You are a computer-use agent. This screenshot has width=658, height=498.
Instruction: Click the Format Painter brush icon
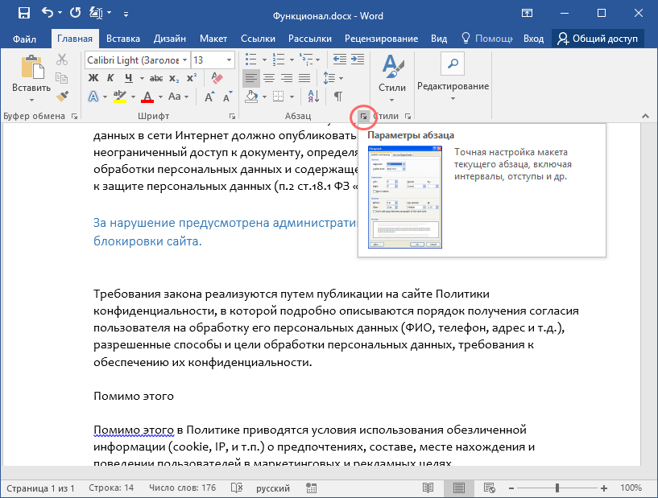(62, 97)
